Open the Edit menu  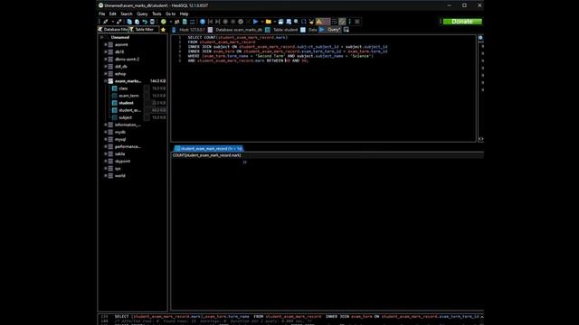point(112,14)
